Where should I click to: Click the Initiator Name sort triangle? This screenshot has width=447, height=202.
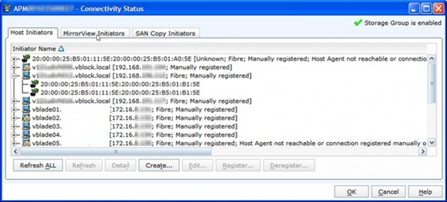[61, 48]
